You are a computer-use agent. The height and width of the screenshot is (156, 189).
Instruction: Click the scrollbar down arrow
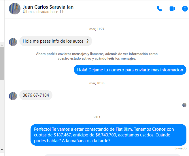pos(2,150)
